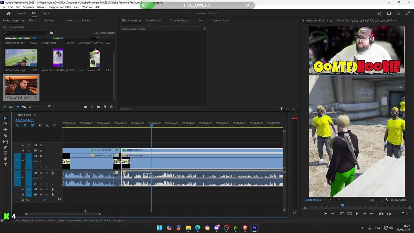The width and height of the screenshot is (414, 233).
Task: Select the Selection tool arrow
Action: click(5, 118)
